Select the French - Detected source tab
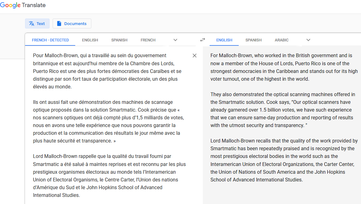Viewport: 361px width, 204px height. coord(50,40)
